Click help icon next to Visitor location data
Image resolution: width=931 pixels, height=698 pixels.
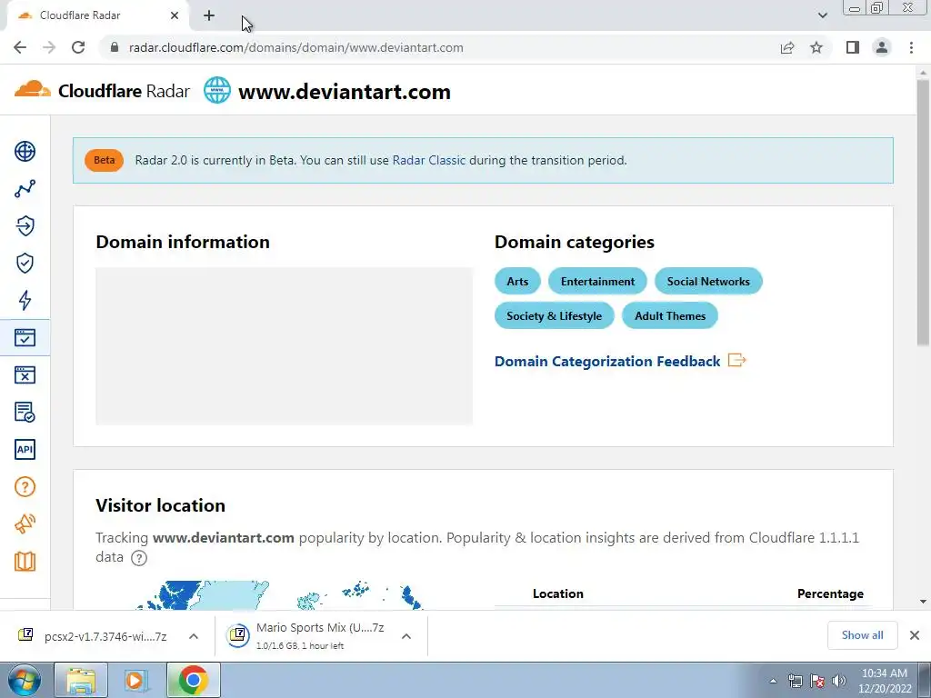click(x=139, y=558)
